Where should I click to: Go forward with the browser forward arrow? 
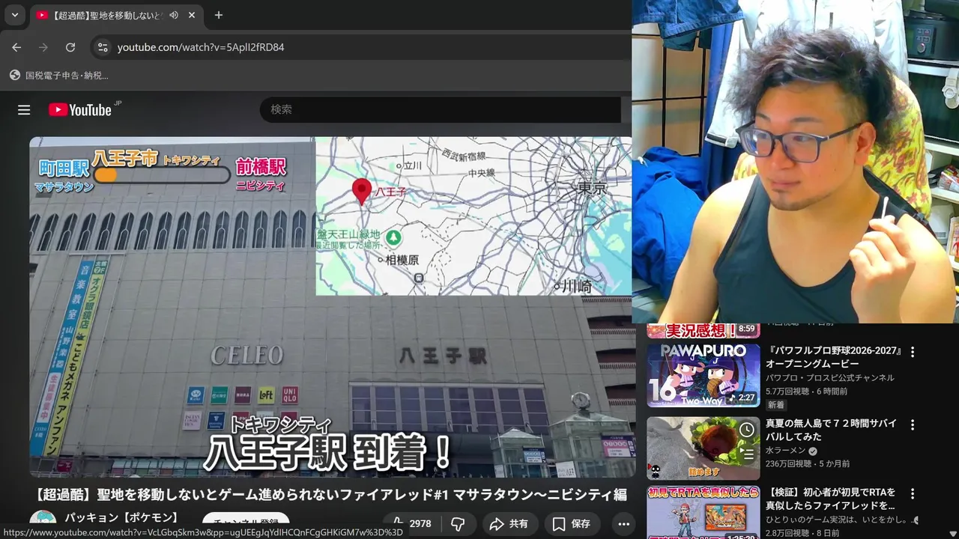(x=43, y=47)
